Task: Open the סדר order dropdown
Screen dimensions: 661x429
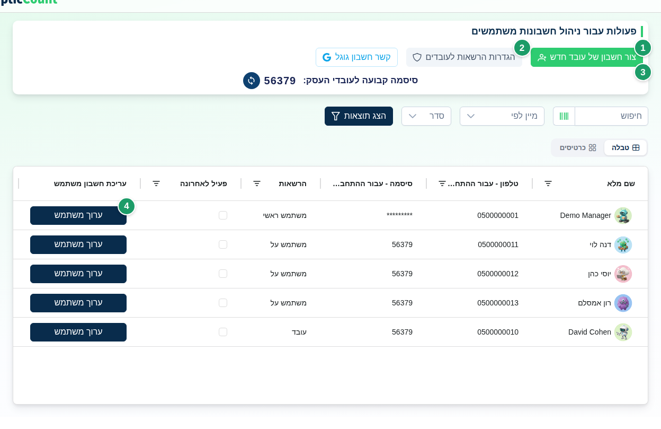Action: point(426,116)
